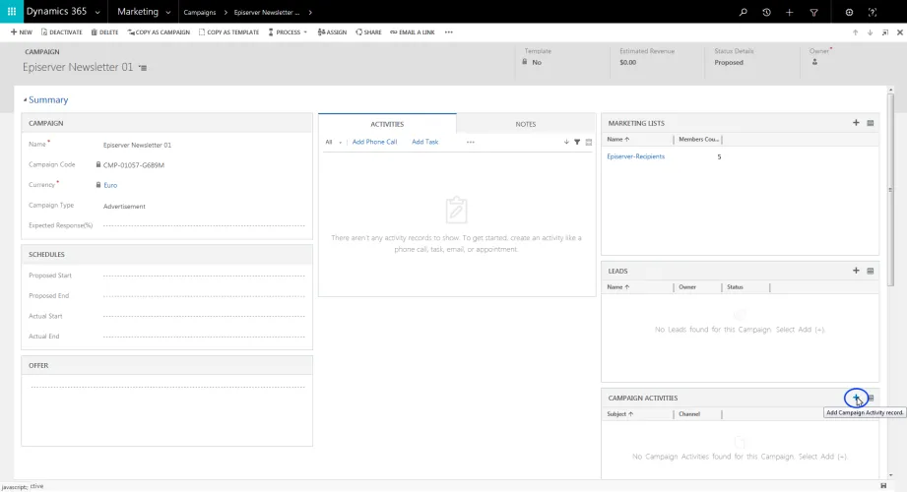
Task: Switch to the NOTES tab
Action: [x=526, y=124]
